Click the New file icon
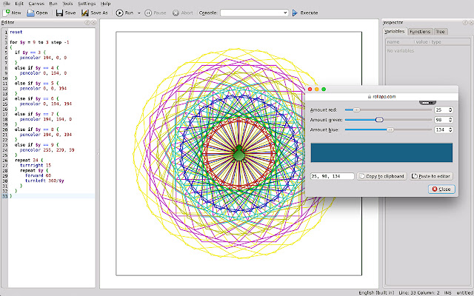This screenshot has height=296, width=474. pyautogui.click(x=7, y=13)
